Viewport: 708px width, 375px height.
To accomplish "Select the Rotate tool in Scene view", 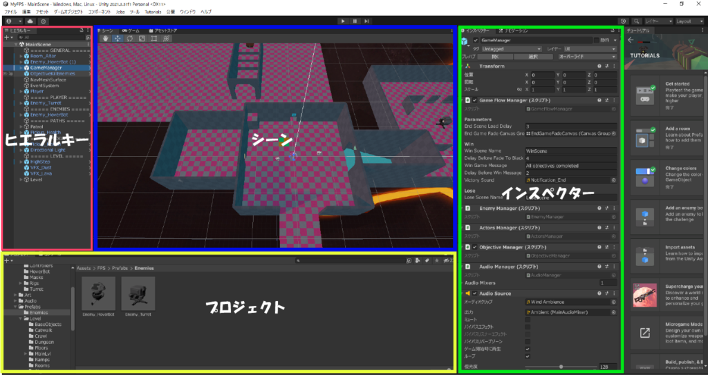I will pyautogui.click(x=129, y=39).
